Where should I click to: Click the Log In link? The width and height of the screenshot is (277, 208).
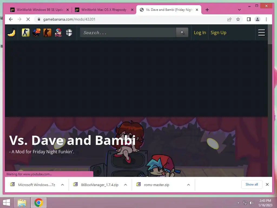pyautogui.click(x=200, y=32)
